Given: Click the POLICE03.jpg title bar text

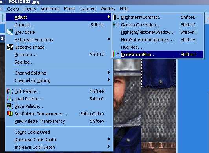Looking at the screenshot, I should coord(24,2).
